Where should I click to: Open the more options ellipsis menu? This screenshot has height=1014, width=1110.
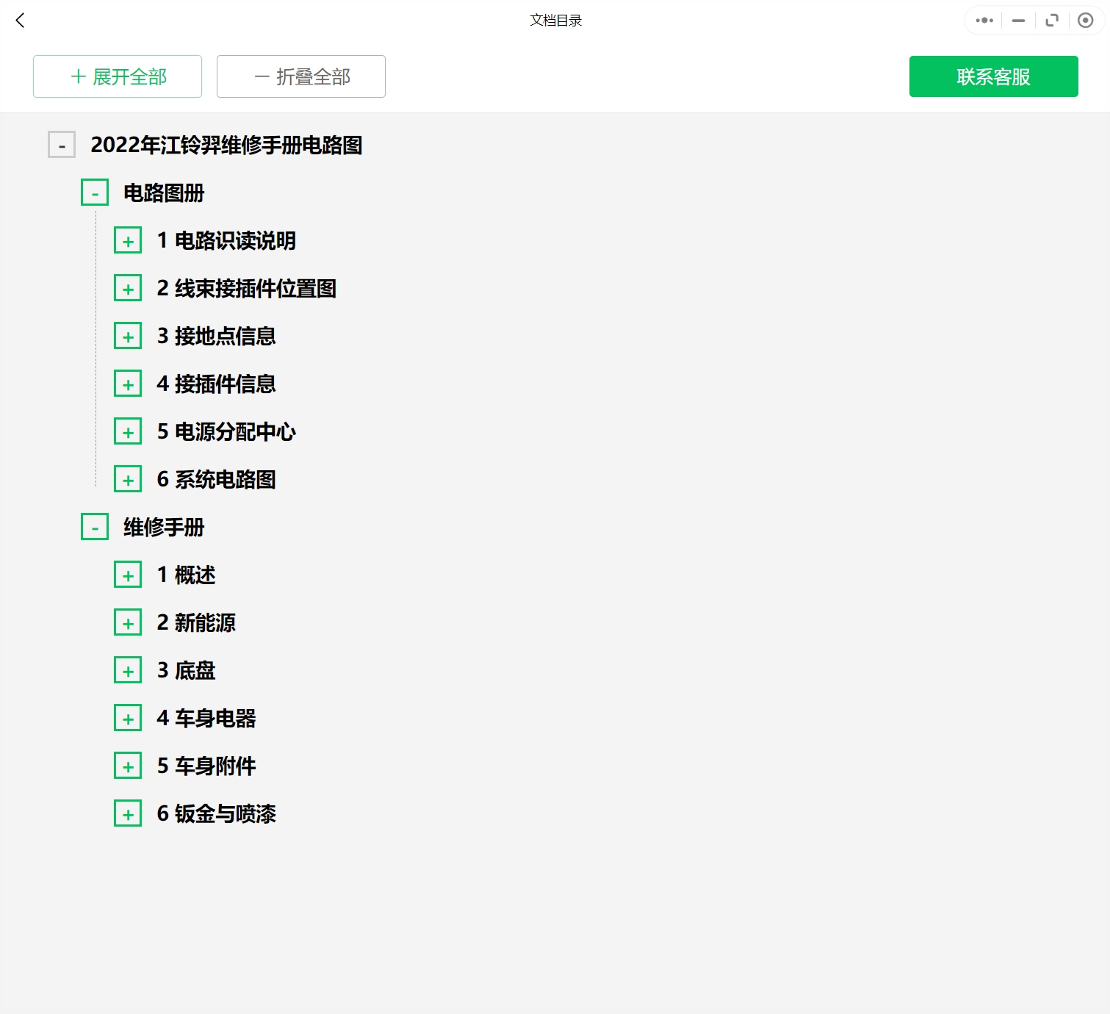pos(983,20)
